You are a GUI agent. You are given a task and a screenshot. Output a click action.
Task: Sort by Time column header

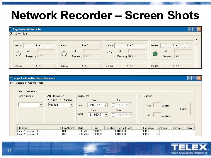(x=98, y=128)
